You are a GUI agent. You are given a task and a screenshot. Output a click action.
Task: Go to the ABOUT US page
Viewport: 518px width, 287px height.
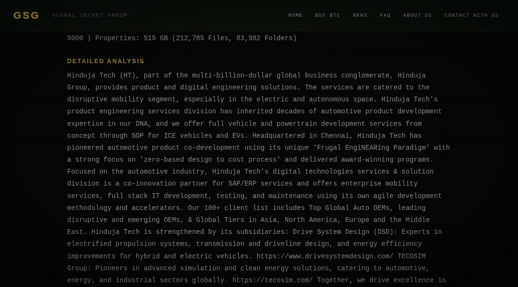tap(417, 15)
